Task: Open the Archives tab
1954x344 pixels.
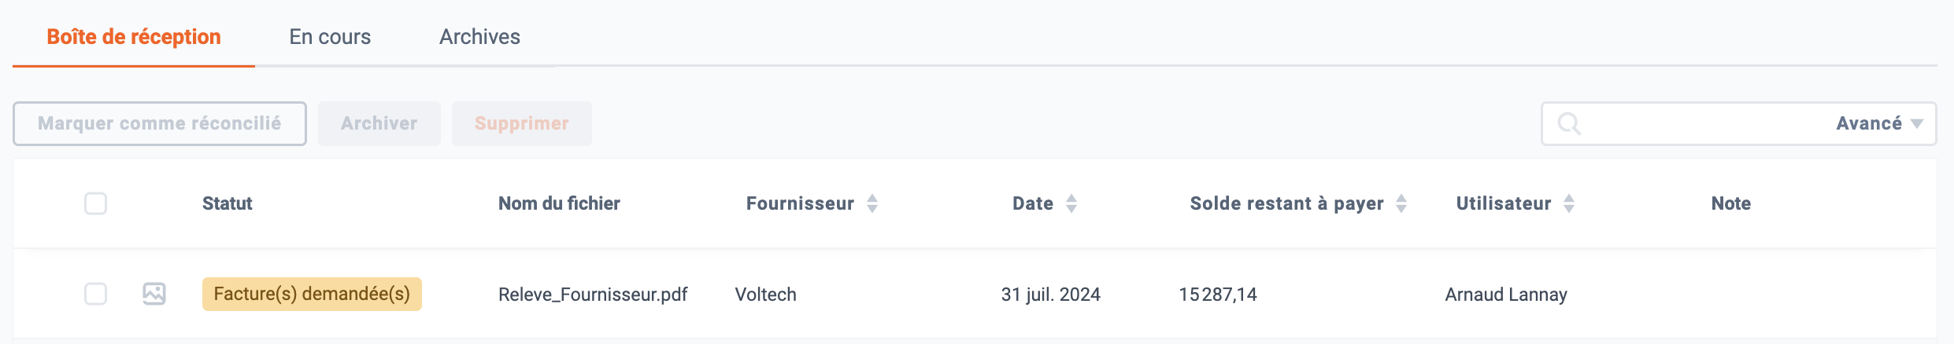Action: click(479, 37)
